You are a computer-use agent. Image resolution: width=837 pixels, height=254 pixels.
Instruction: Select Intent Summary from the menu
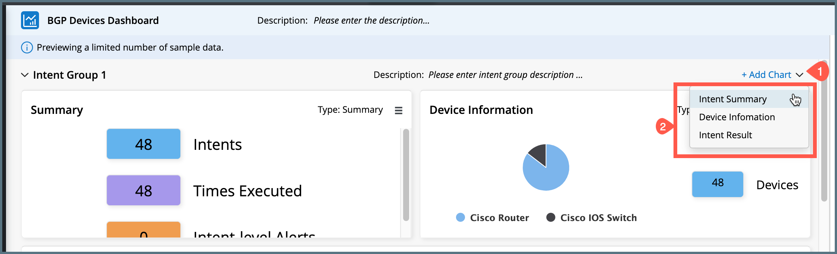(733, 99)
